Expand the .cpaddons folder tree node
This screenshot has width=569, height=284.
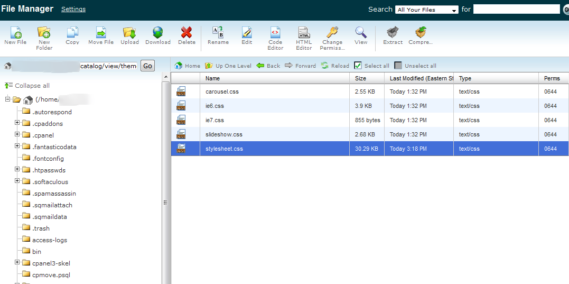tap(17, 123)
